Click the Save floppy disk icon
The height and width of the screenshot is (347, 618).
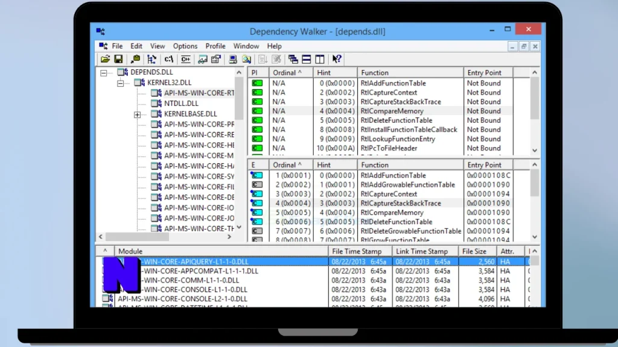(x=118, y=59)
